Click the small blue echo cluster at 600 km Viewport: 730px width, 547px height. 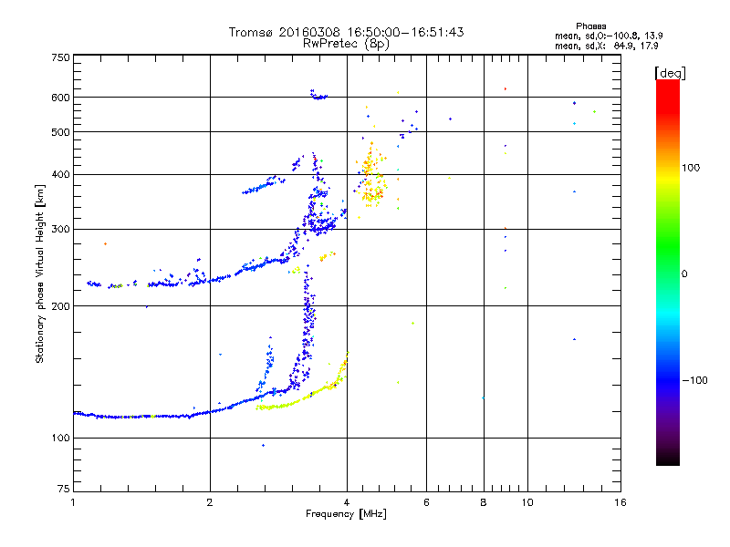pos(318,95)
